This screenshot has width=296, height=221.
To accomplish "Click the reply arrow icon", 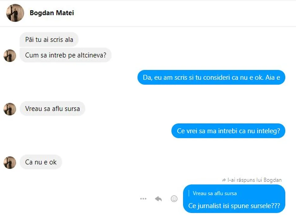I will click(x=158, y=199).
